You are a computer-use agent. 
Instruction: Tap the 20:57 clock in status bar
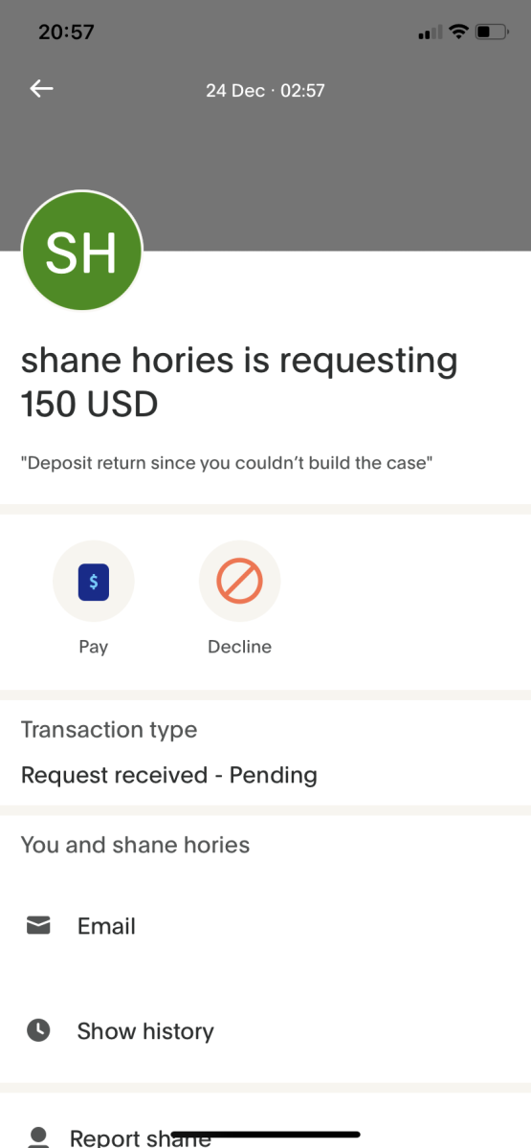[66, 32]
